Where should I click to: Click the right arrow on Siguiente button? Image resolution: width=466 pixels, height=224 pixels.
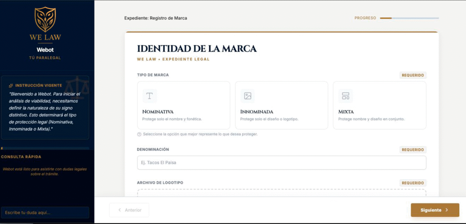(447, 210)
